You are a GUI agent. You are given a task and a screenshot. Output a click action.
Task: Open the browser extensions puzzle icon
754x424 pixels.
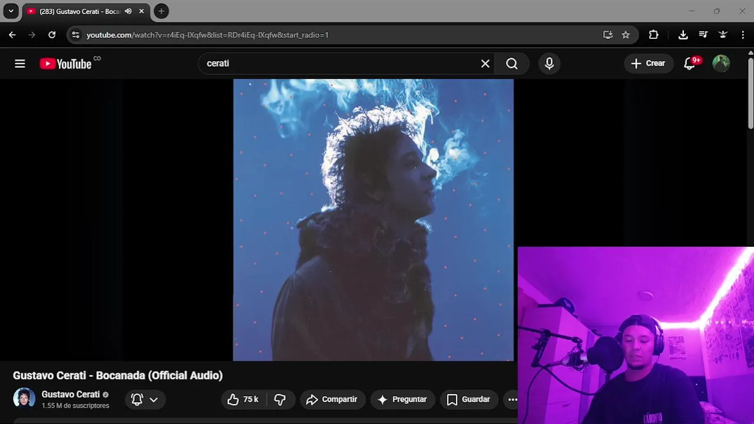click(653, 35)
